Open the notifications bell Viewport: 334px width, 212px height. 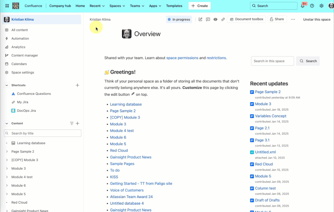[303, 6]
